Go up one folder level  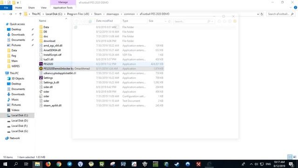pyautogui.click(x=20, y=14)
